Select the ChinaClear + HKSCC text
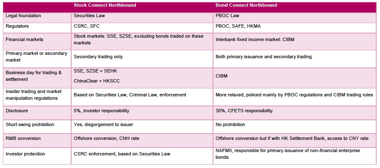 coord(95,80)
